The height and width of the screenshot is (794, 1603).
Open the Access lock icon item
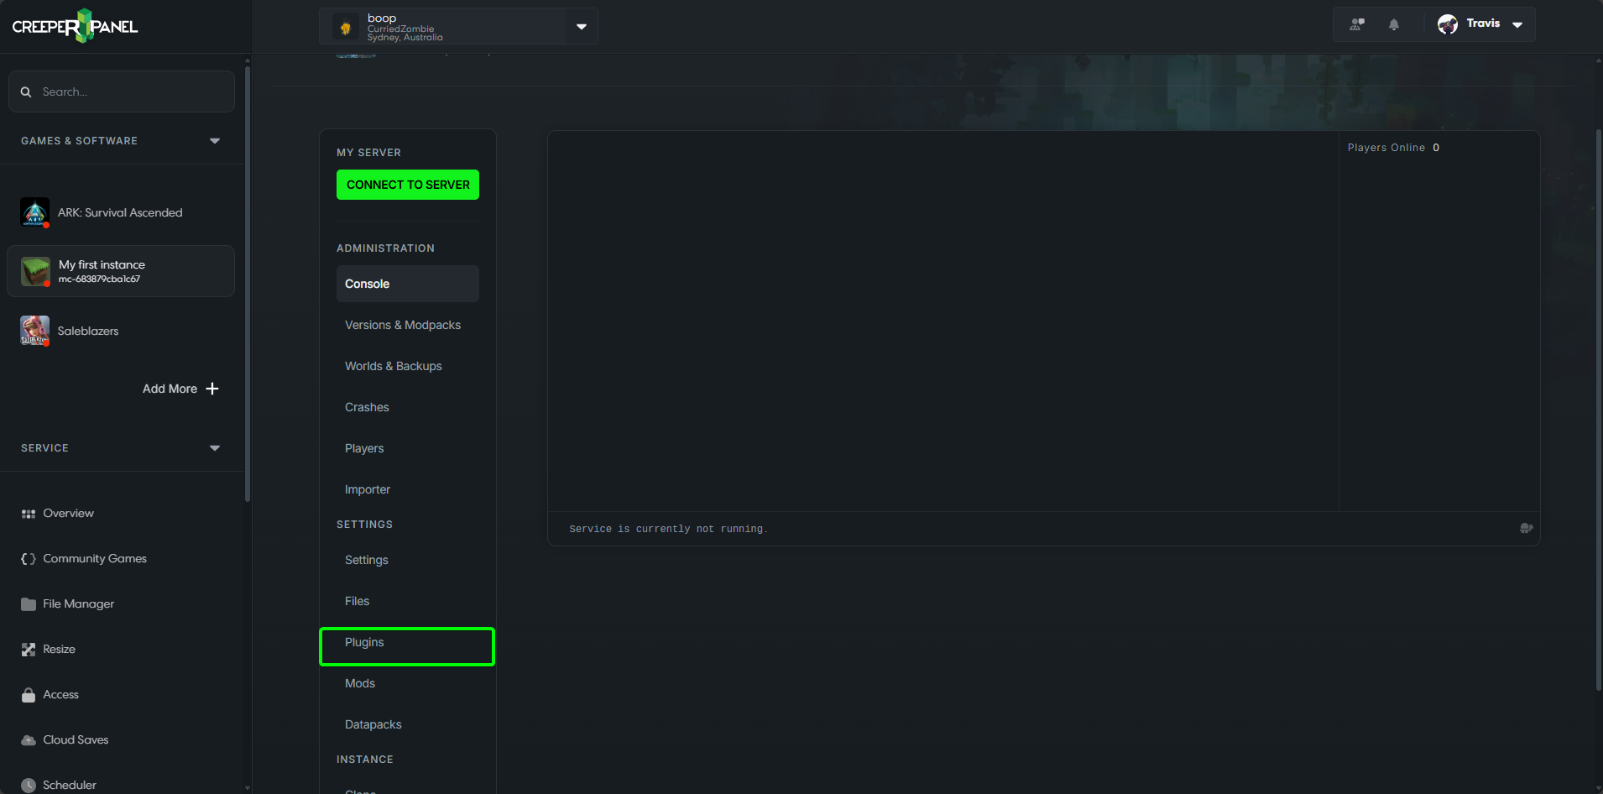pyautogui.click(x=29, y=695)
